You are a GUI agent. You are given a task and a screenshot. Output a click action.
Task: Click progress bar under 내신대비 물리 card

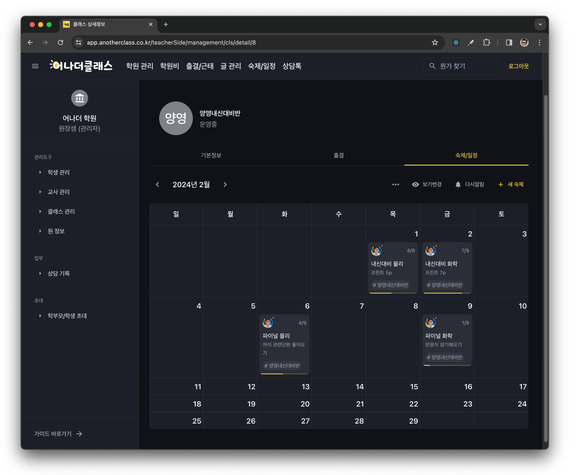point(393,293)
